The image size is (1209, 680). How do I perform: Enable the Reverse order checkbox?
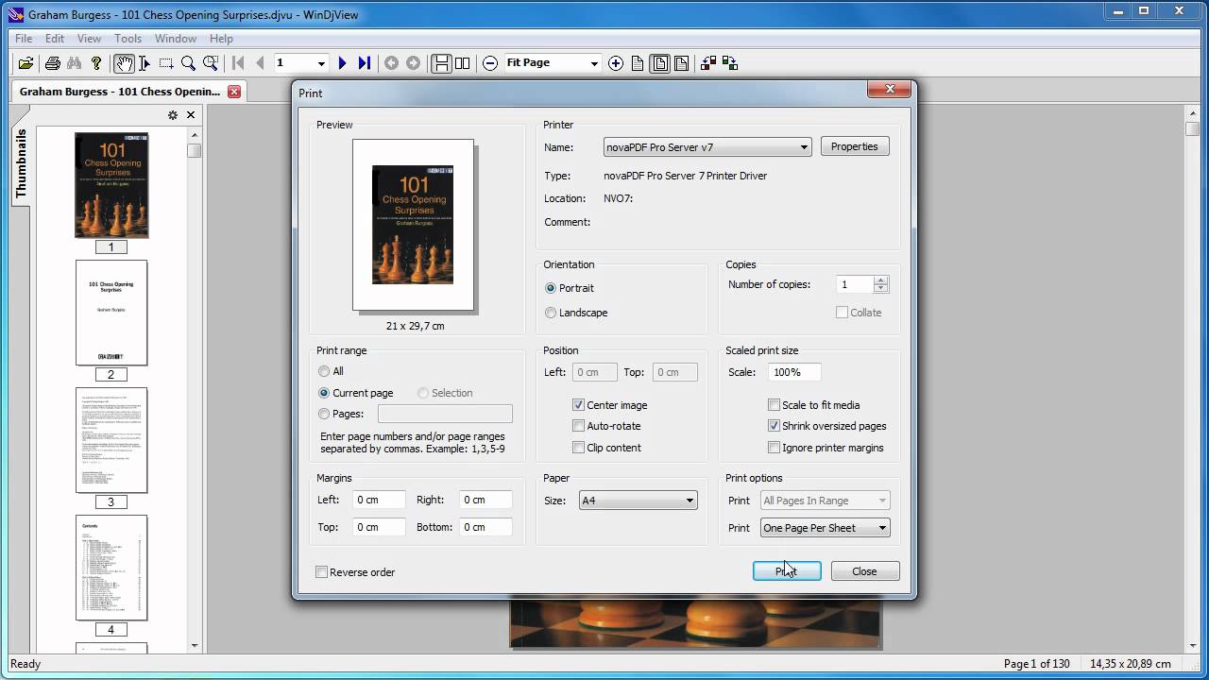(322, 572)
